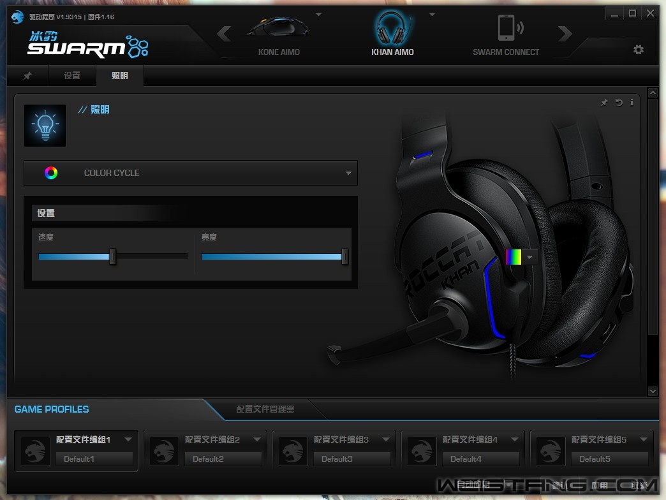Expand the 配置文件编组4 dropdown
The image size is (666, 500).
click(515, 439)
